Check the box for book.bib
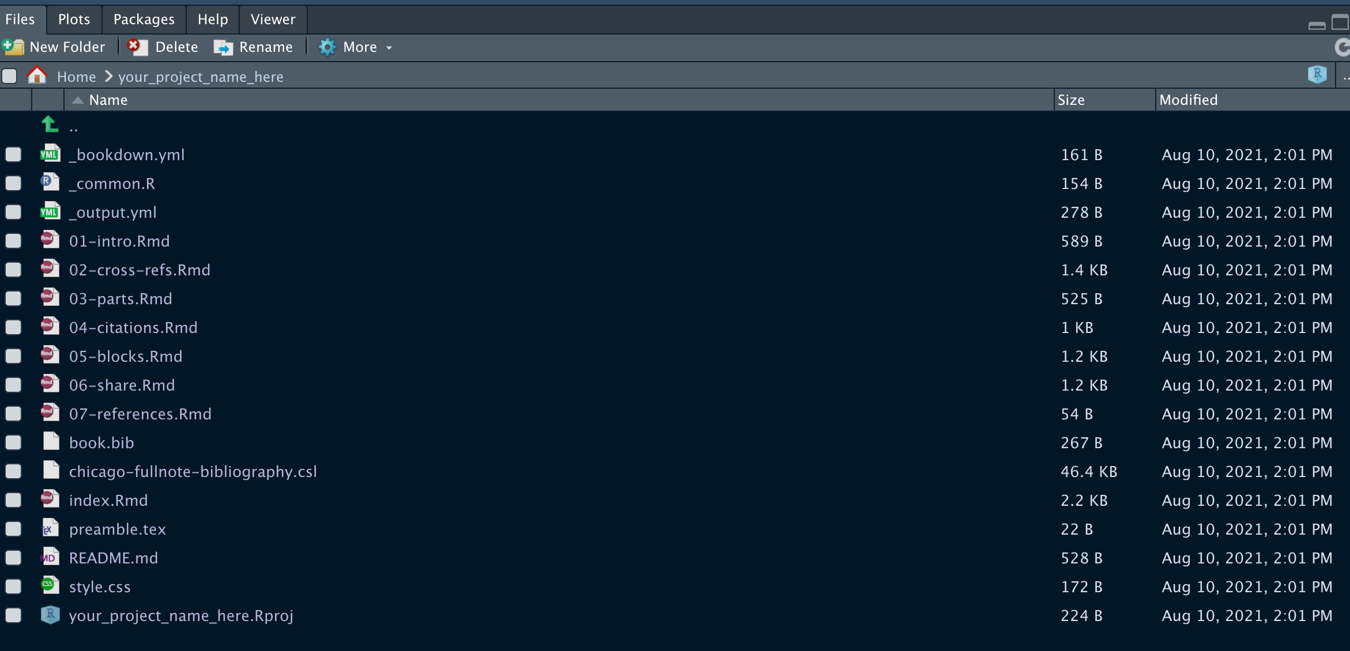Viewport: 1350px width, 651px height. (x=13, y=442)
